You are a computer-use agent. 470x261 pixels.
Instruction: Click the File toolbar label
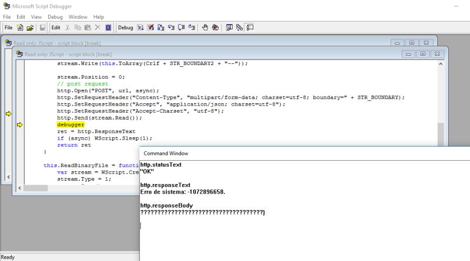8,28
